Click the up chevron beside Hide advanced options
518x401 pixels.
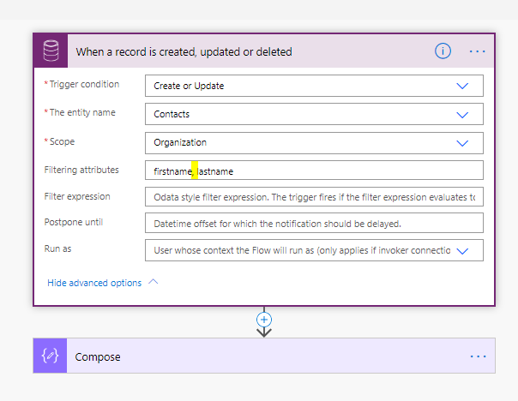point(154,282)
